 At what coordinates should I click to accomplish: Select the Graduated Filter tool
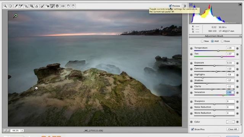coord(57,6)
